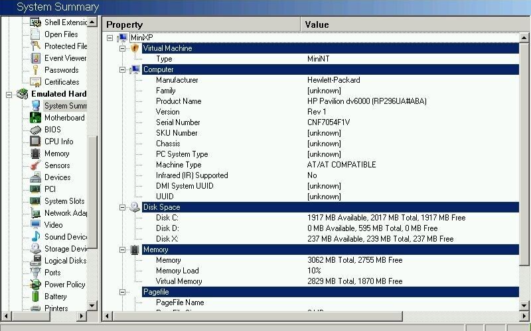Image resolution: width=531 pixels, height=331 pixels.
Task: Click the property list up scroll arrow
Action: point(524,38)
